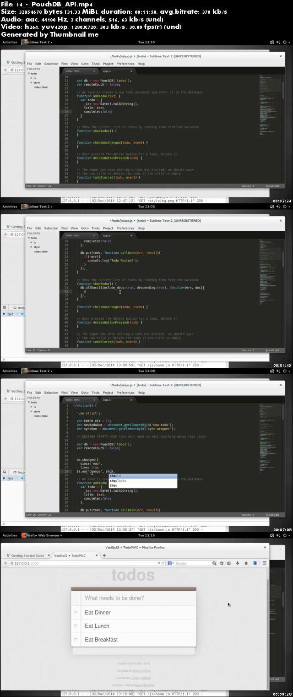The height and width of the screenshot is (697, 293).
Task: Go to the Firefox home page icon
Action: (x=246, y=563)
